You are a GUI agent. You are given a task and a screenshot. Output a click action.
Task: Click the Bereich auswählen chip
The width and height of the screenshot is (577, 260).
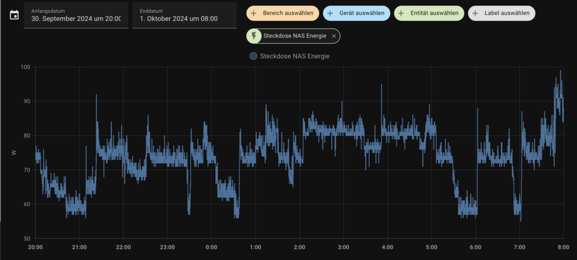click(x=283, y=13)
